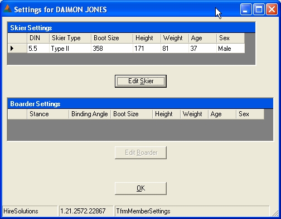The height and width of the screenshot is (219, 281).
Task: Click Boot Size header in Skier Settings
Action: [112, 38]
